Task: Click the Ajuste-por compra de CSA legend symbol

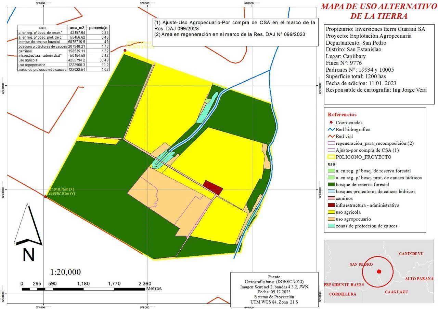Action: [x=331, y=150]
